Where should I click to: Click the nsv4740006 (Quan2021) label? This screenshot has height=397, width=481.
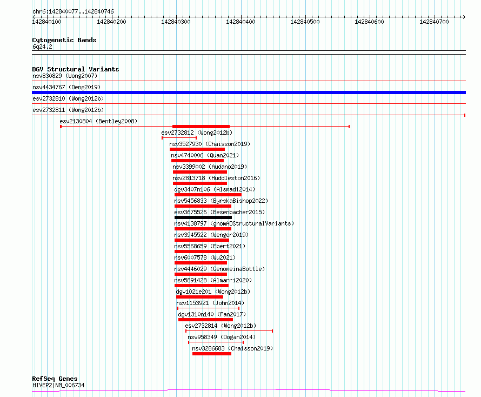pos(205,155)
